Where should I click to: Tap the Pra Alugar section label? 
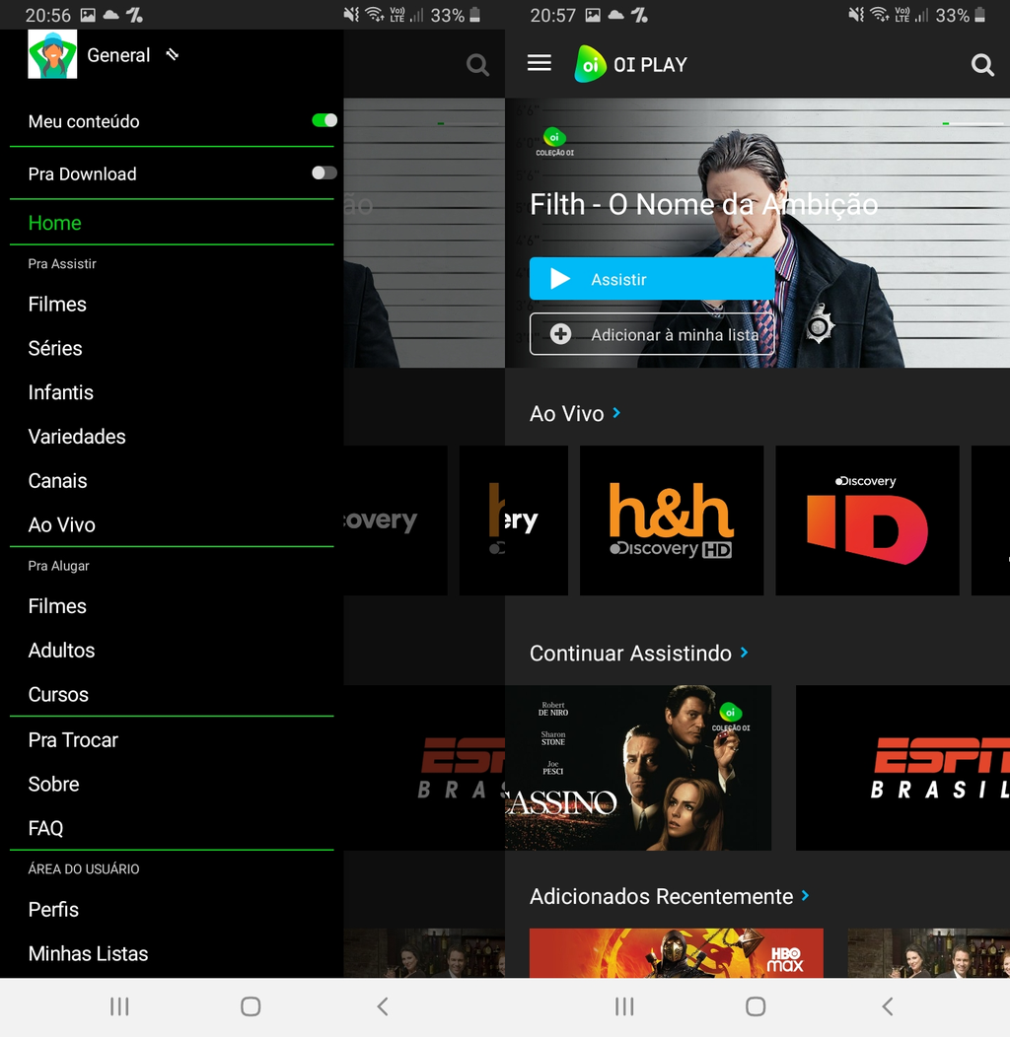pos(58,566)
